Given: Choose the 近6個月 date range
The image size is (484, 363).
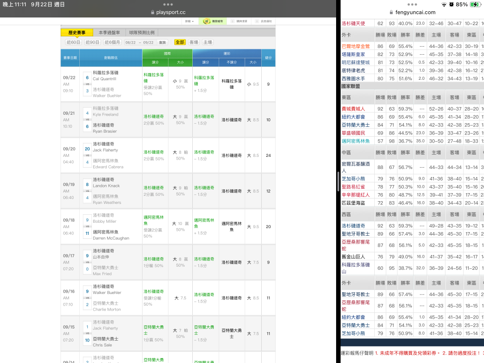Looking at the screenshot, I should tap(112, 42).
